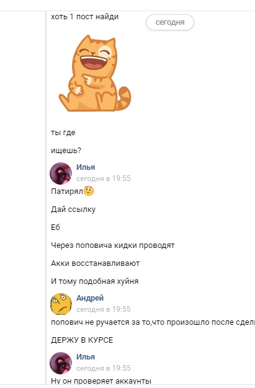The image size is (255, 388).
Task: Select message попович не ручается за то
Action: 153,322
